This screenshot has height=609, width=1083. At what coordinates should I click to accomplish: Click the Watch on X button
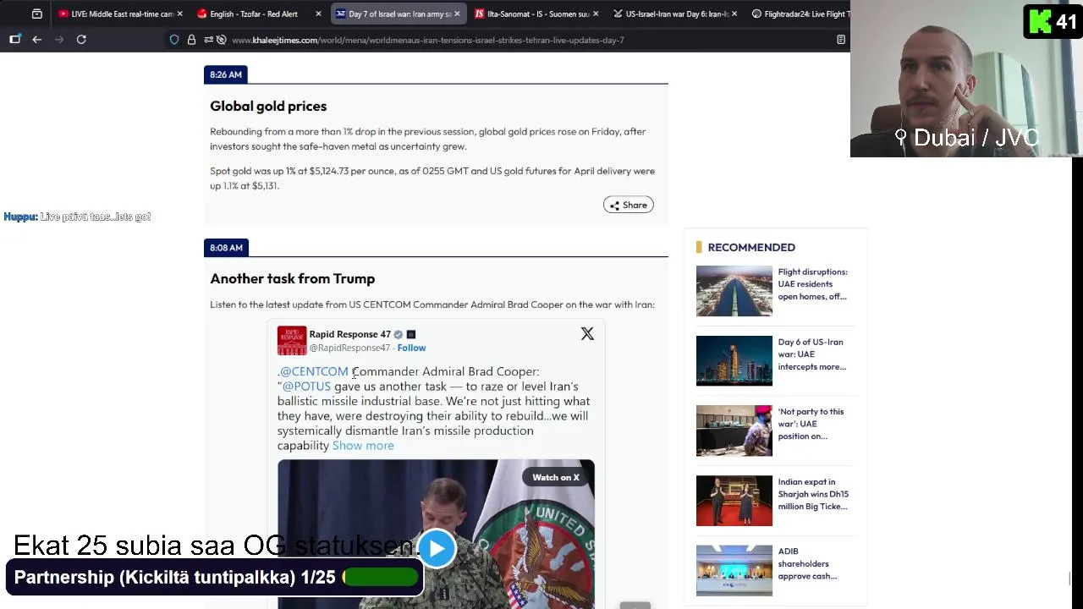click(556, 477)
